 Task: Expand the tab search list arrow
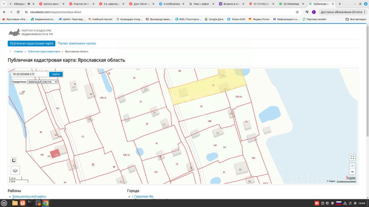click(x=4, y=4)
